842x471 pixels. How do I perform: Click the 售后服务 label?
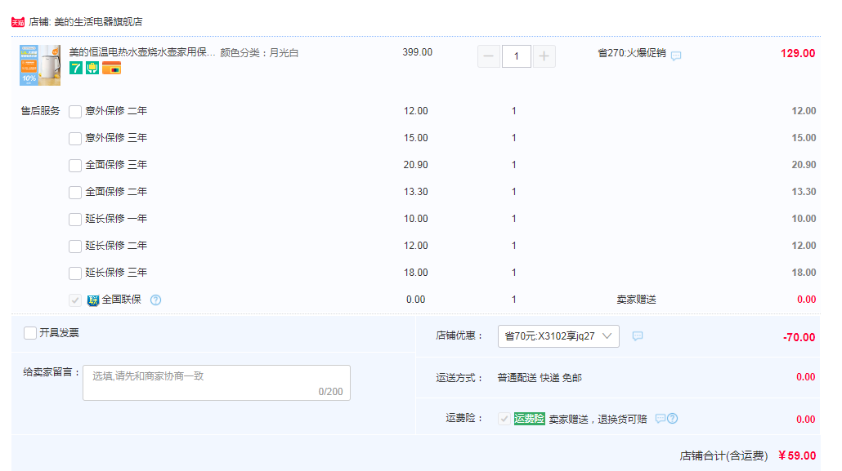(40, 111)
